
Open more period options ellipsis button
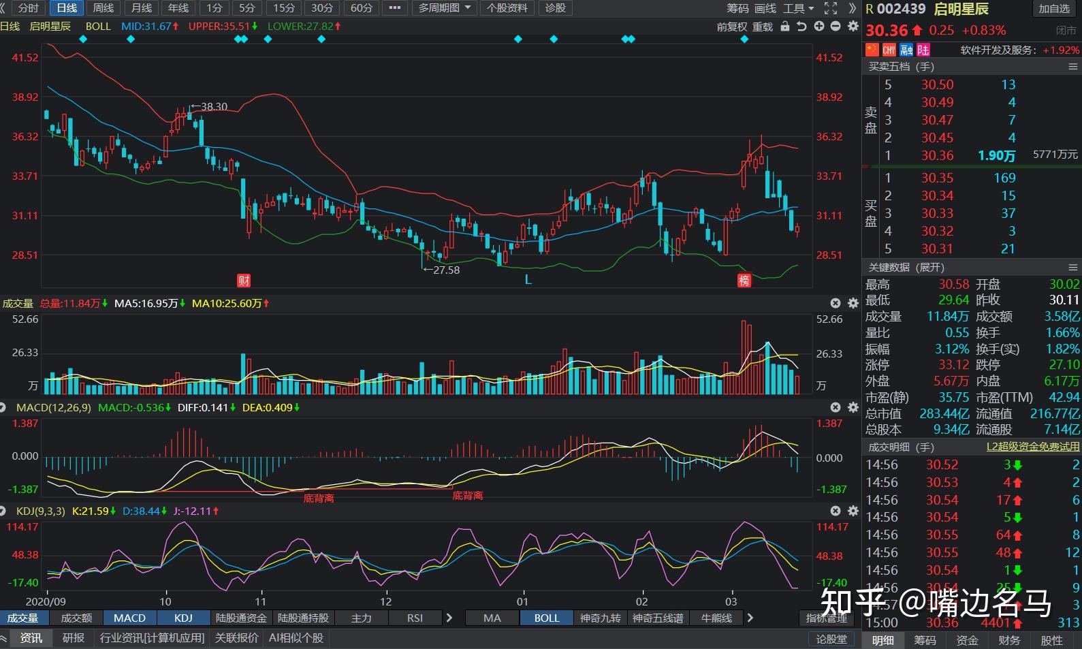coord(395,8)
